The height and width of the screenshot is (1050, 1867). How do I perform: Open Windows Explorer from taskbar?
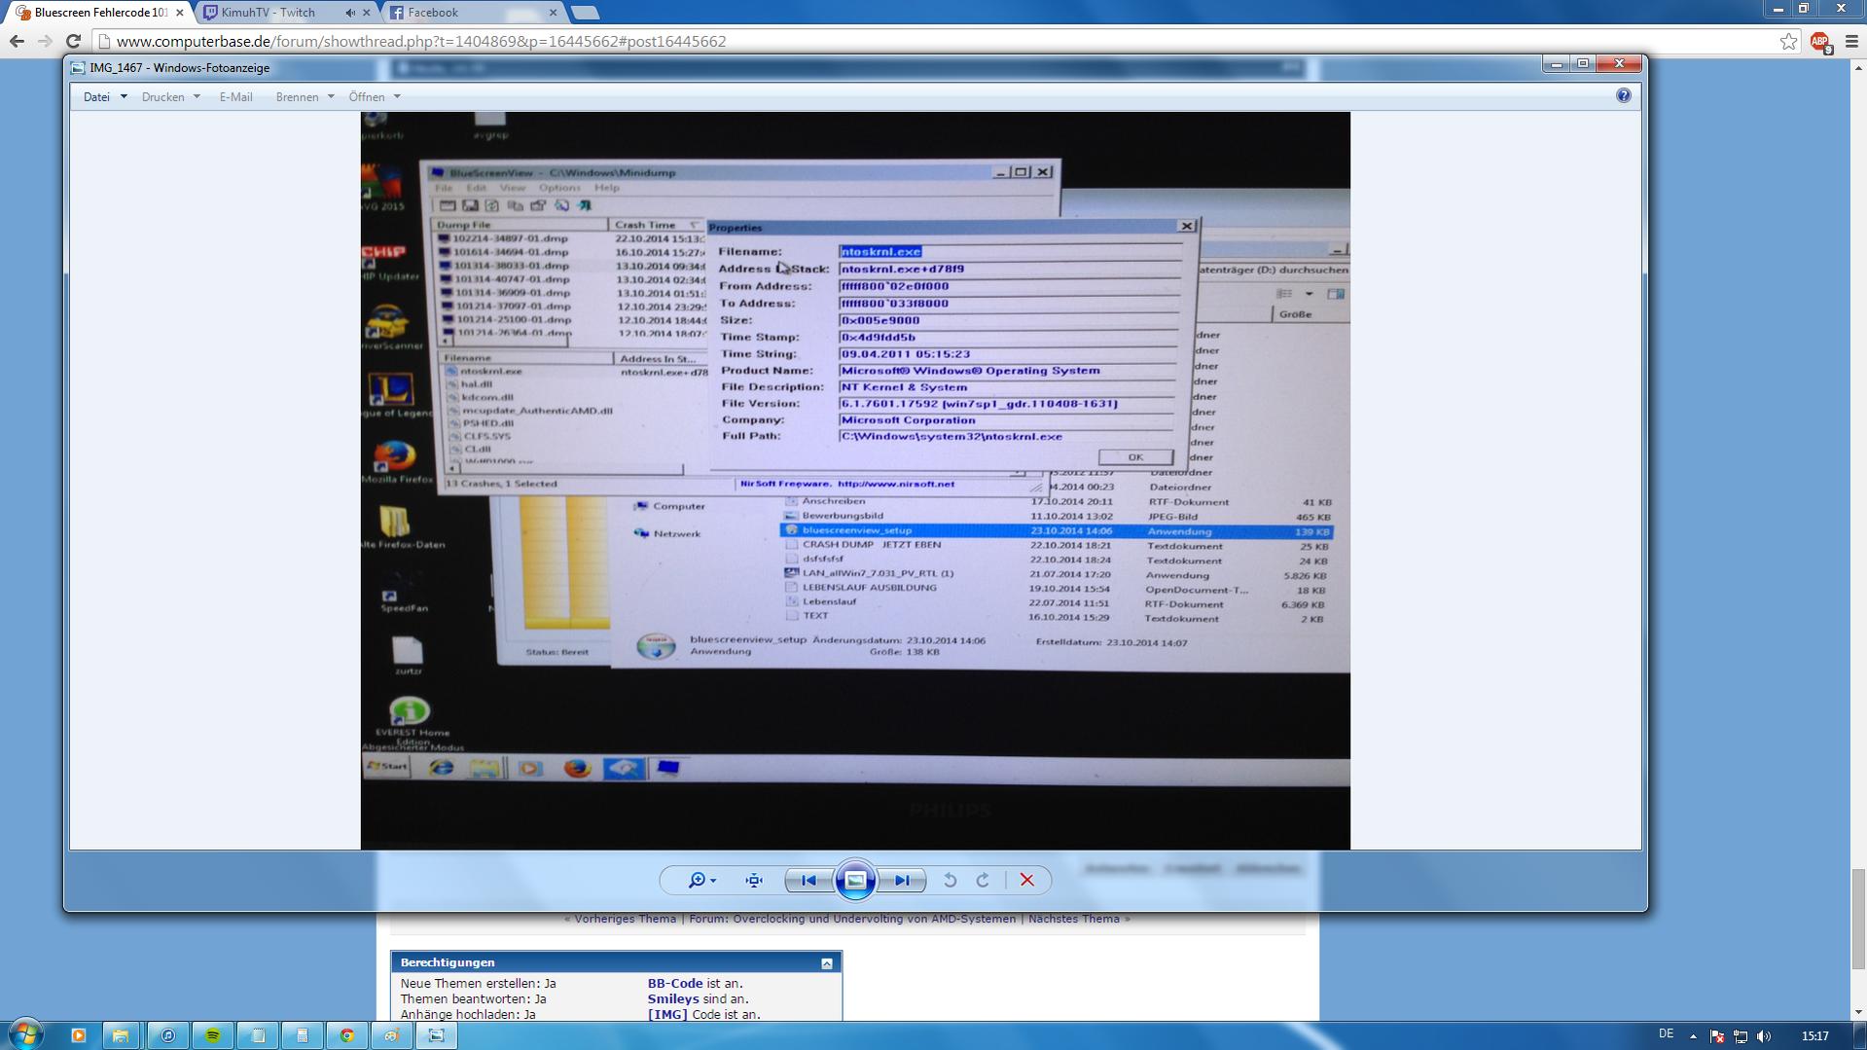[121, 1035]
